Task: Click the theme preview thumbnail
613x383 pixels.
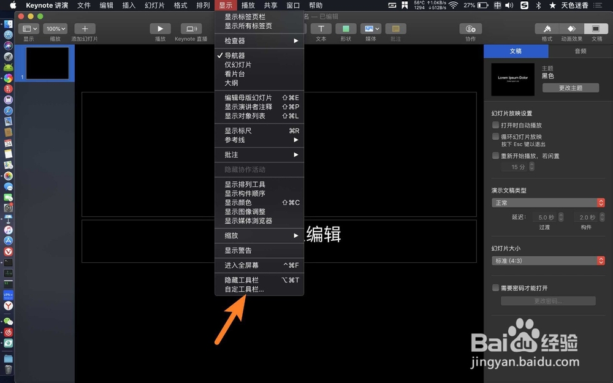Action: pos(513,80)
